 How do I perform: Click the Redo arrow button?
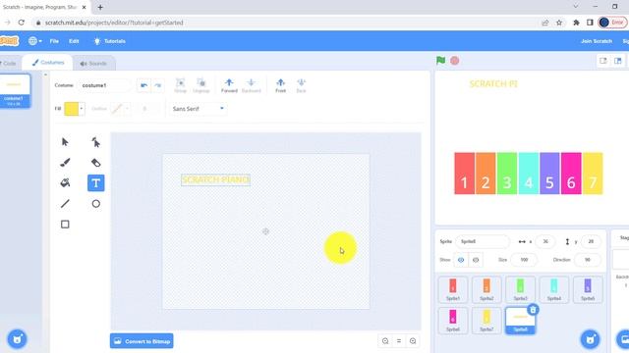tap(157, 85)
